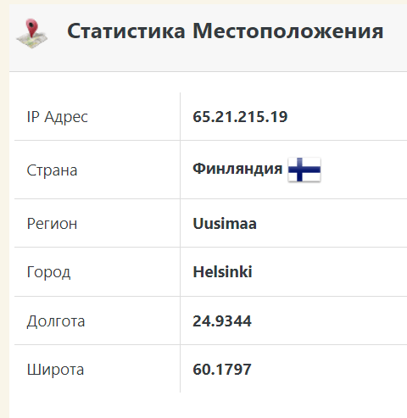Click the Город row label

click(x=48, y=272)
